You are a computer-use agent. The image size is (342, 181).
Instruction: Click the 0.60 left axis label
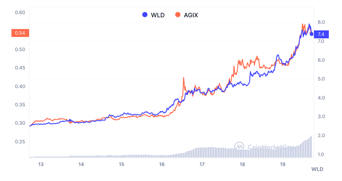click(x=20, y=12)
